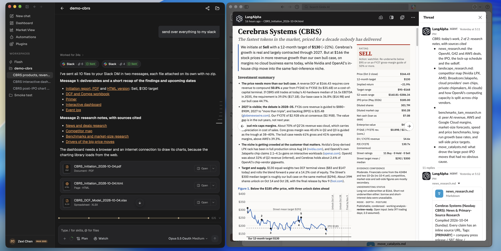
Task: Open the 'Competitor map' link
Action: [x=79, y=131]
